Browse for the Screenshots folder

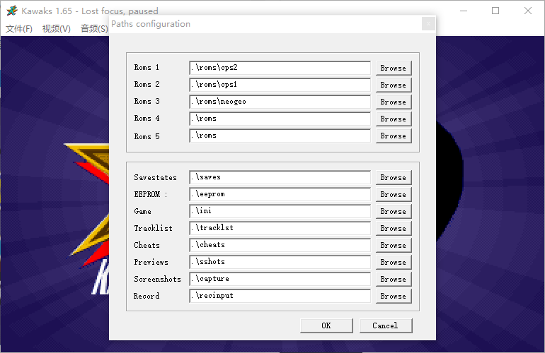[x=394, y=280]
